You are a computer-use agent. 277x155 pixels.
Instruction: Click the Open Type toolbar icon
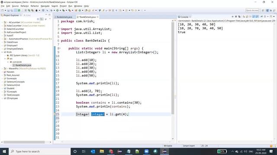click(86, 10)
